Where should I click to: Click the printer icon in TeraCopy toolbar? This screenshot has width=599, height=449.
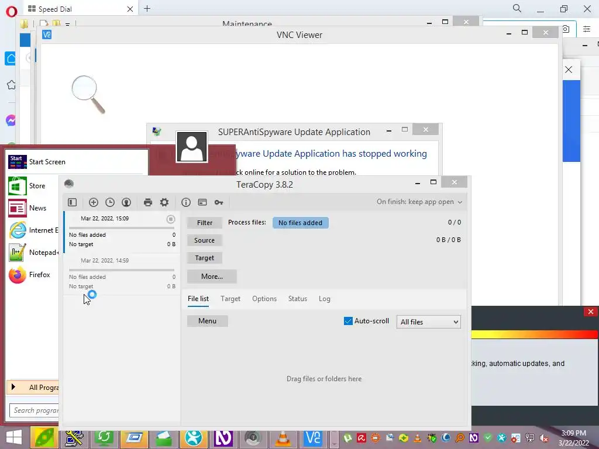click(148, 202)
